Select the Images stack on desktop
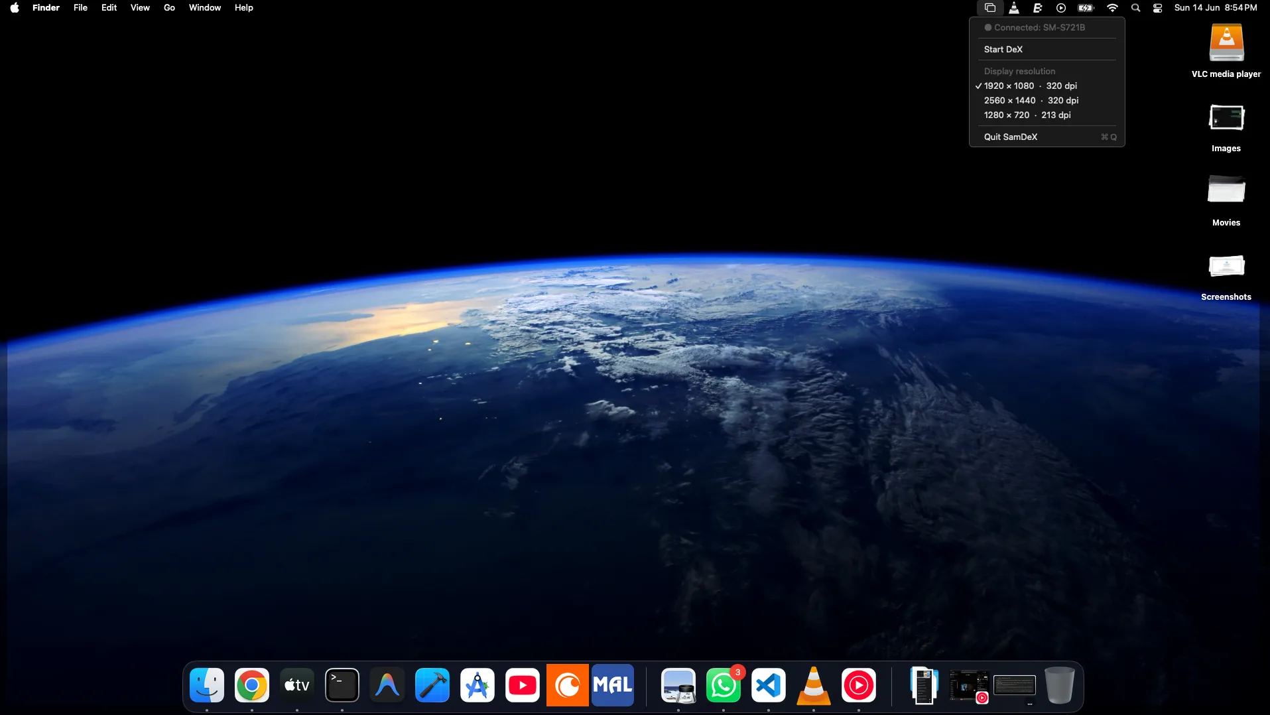Image resolution: width=1270 pixels, height=715 pixels. point(1226,127)
